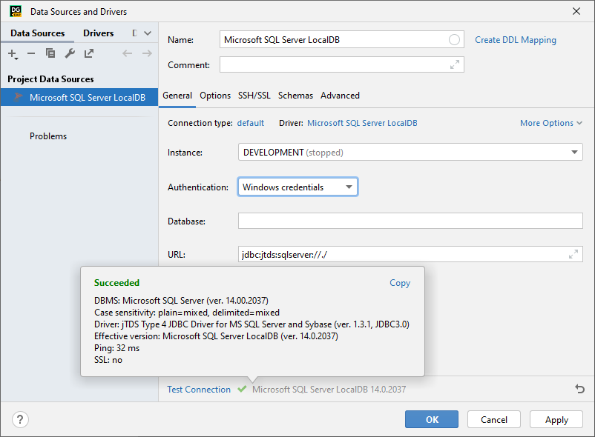Viewport: 595px width, 437px height.
Task: Open the SSH/SSL tab
Action: coord(254,96)
